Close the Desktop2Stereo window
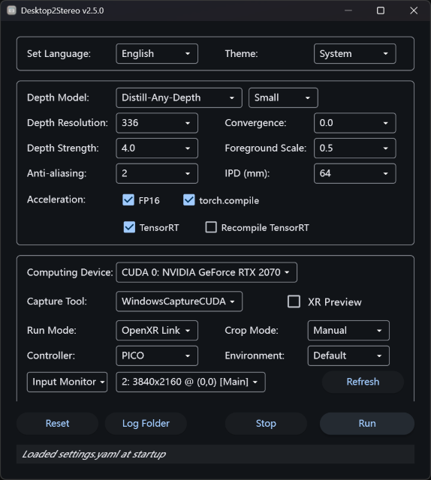The height and width of the screenshot is (480, 431). coord(414,10)
